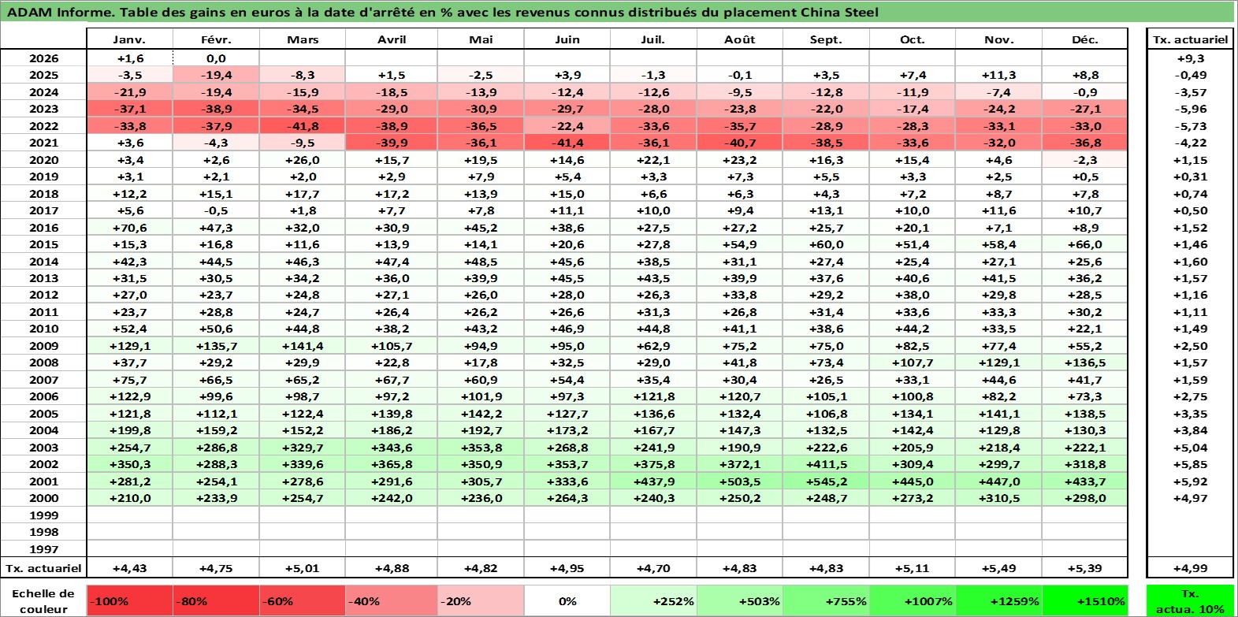Click the -5,96 actuarial rate for 2023
Image resolution: width=1238 pixels, height=617 pixels.
1190,109
